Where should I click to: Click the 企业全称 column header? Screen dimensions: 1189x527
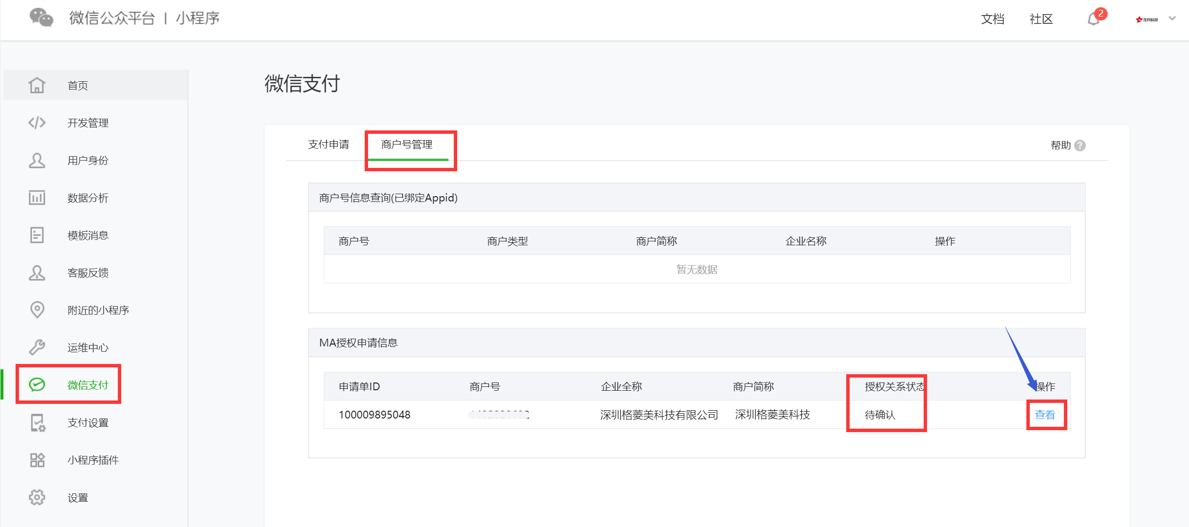tap(621, 386)
